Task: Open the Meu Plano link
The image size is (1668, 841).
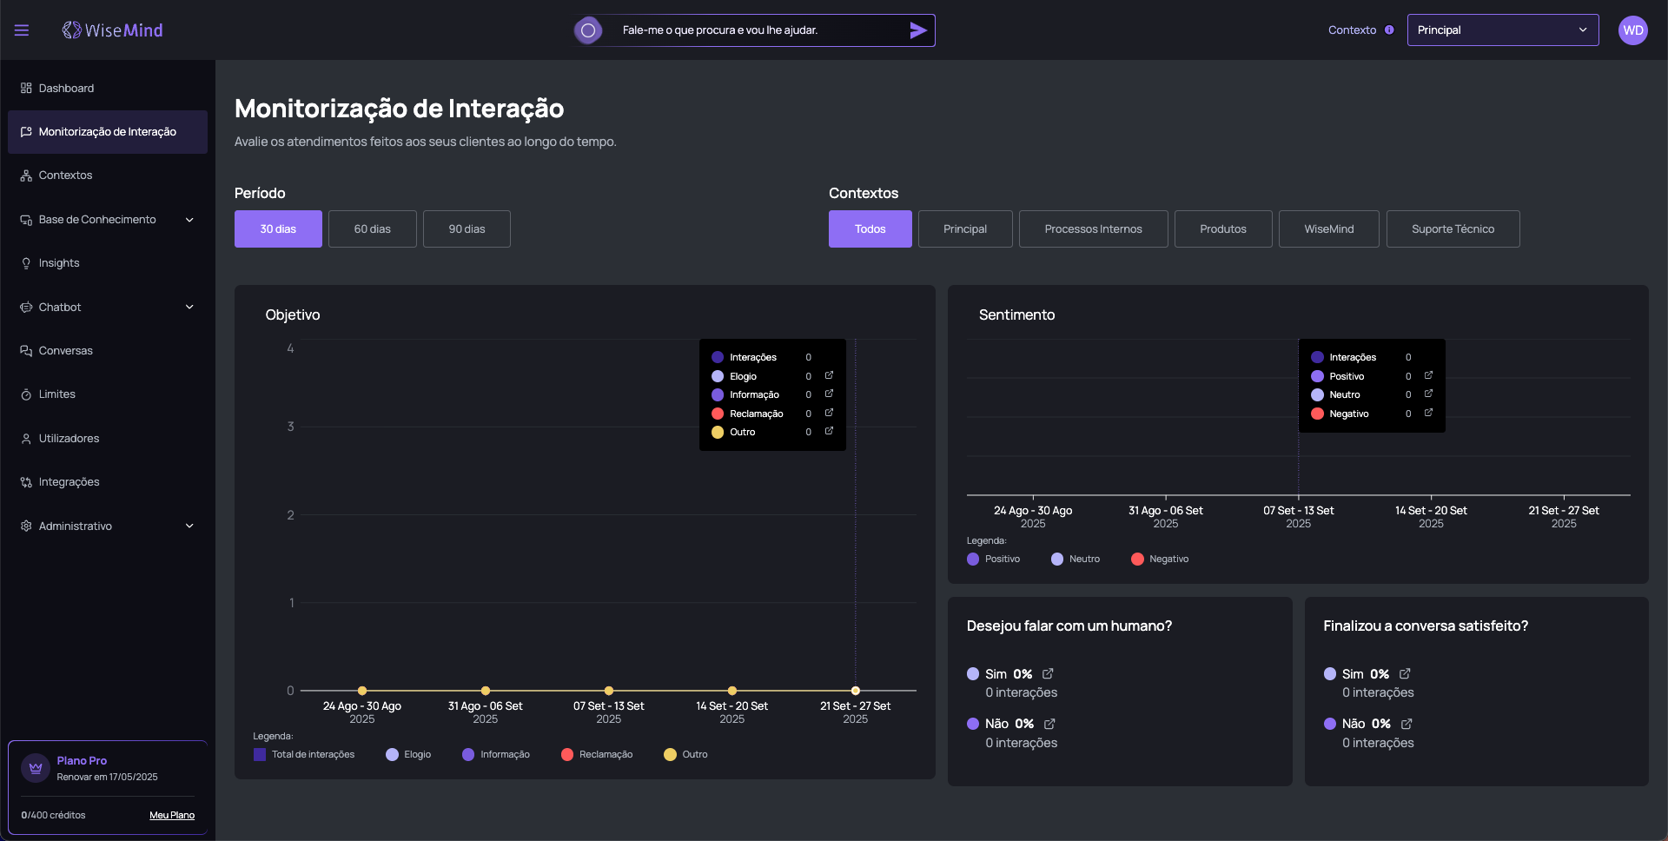Action: 171,816
